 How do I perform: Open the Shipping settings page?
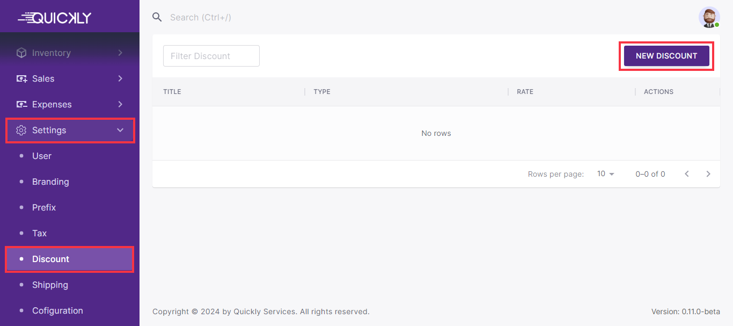[50, 285]
